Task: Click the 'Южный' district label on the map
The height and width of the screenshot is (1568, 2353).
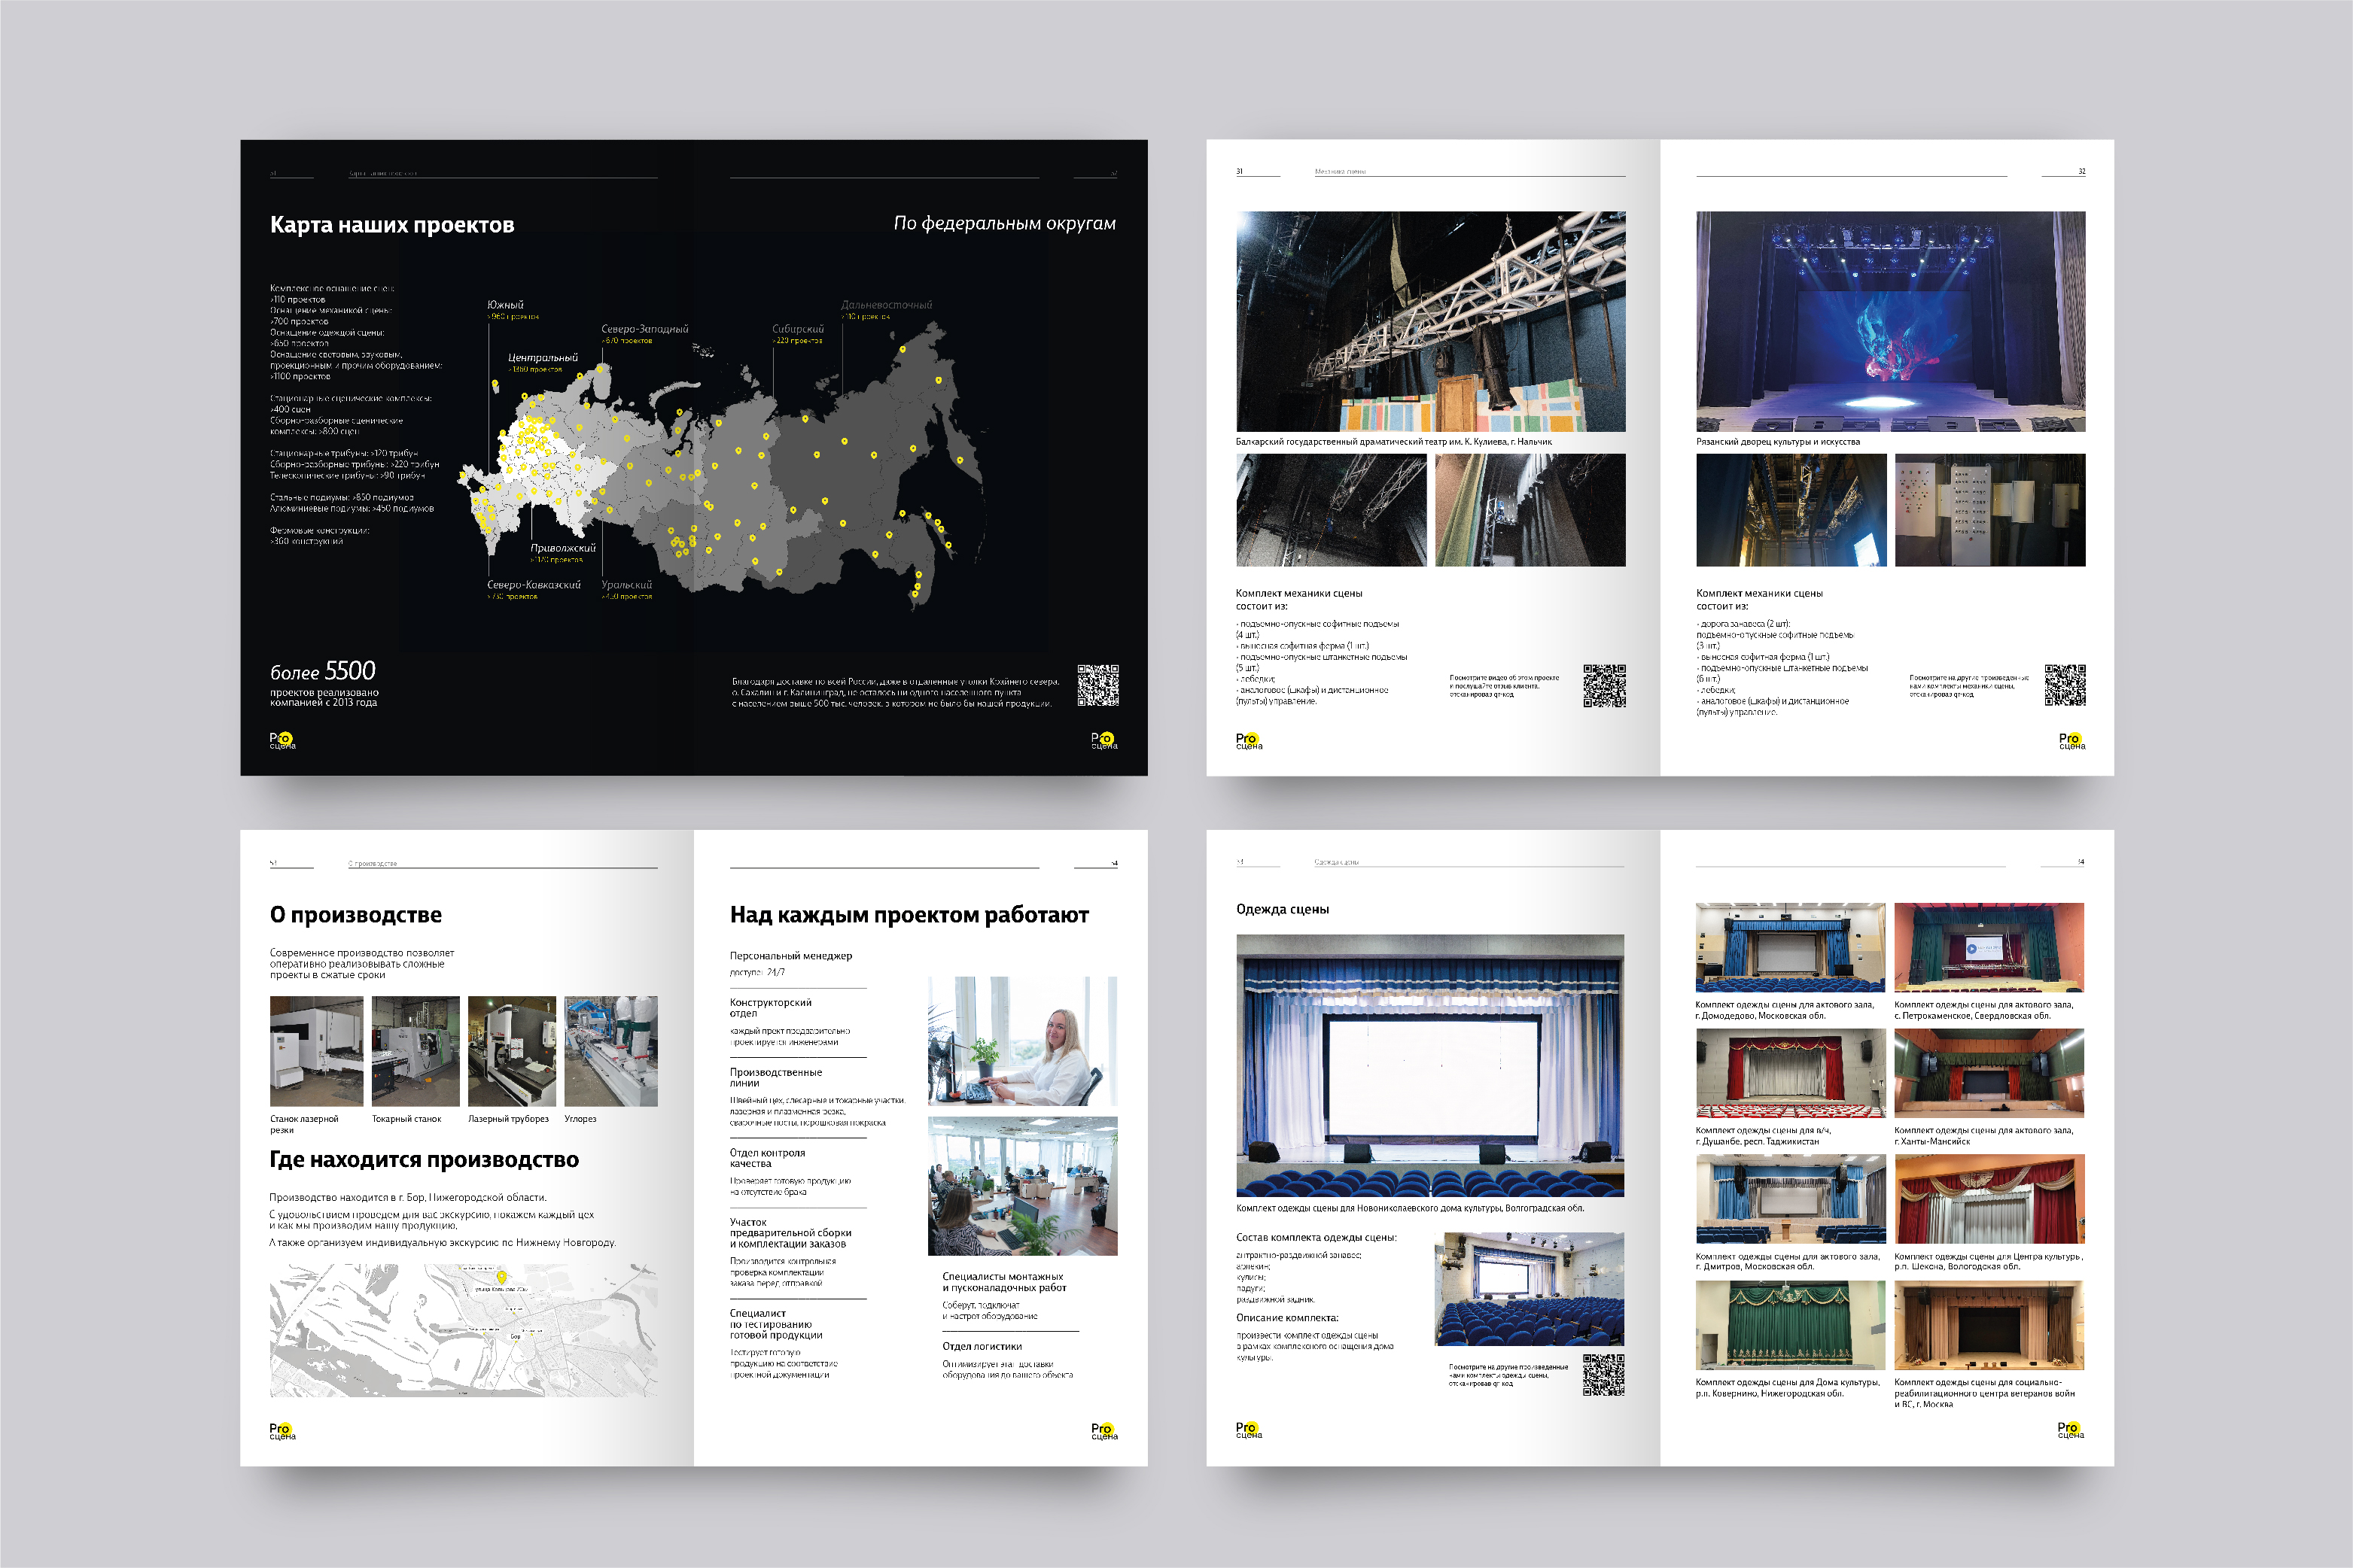Action: [505, 305]
